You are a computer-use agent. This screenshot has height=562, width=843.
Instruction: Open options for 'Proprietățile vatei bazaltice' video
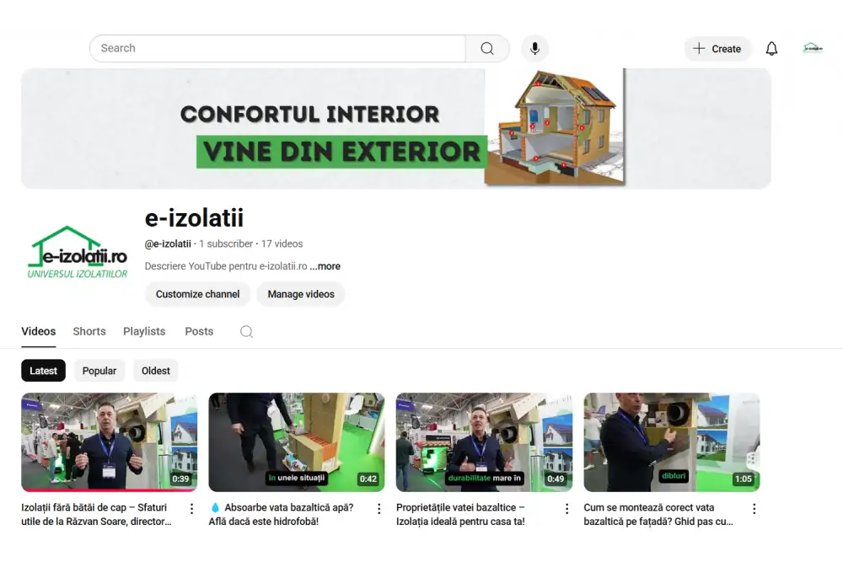click(x=566, y=509)
